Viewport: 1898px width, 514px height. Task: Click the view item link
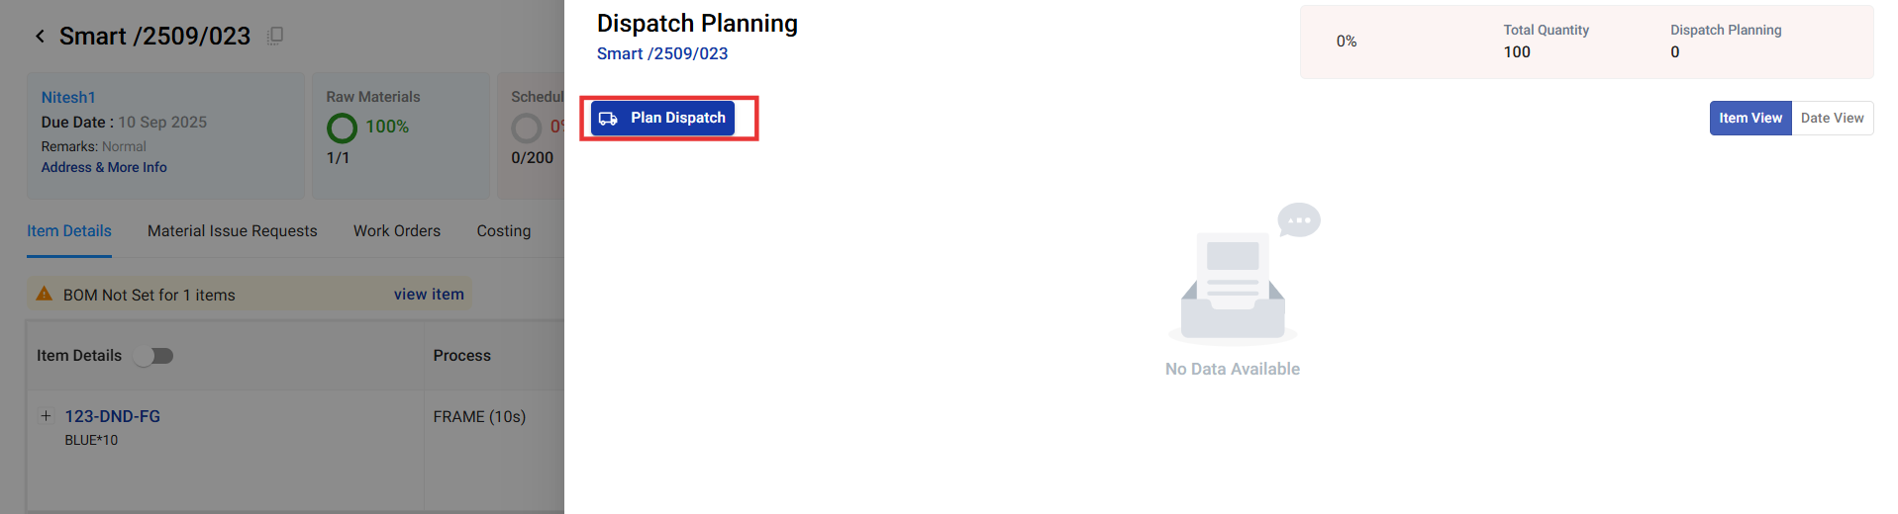click(429, 295)
